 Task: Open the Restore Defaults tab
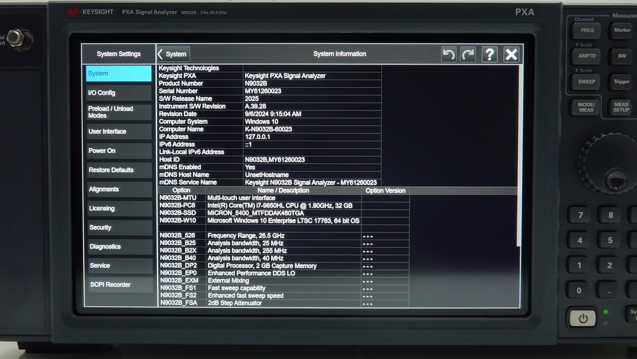point(119,170)
